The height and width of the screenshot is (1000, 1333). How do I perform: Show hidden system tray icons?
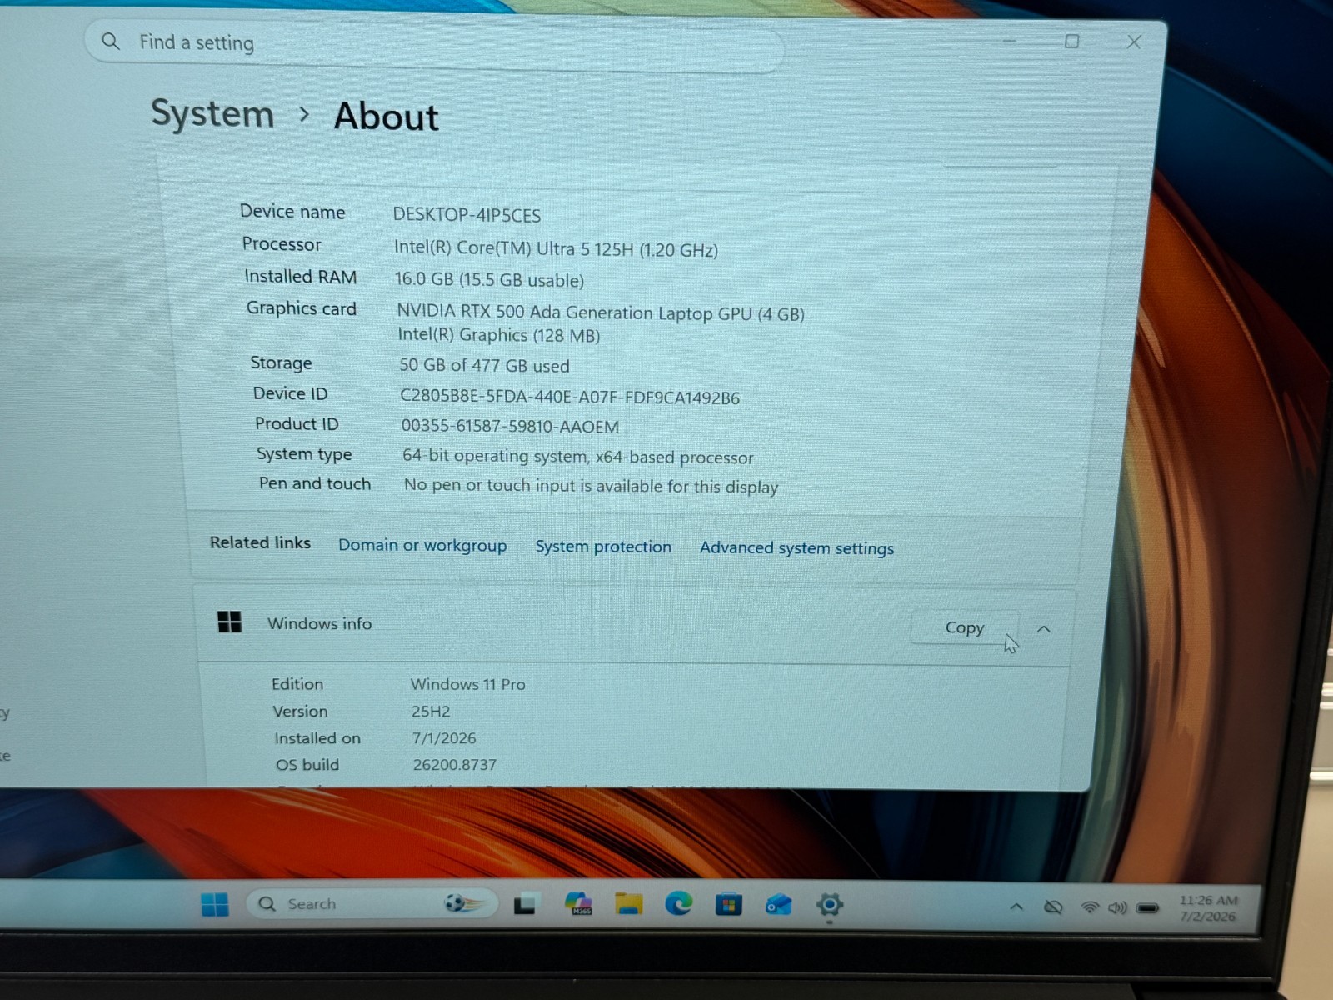pos(1016,907)
